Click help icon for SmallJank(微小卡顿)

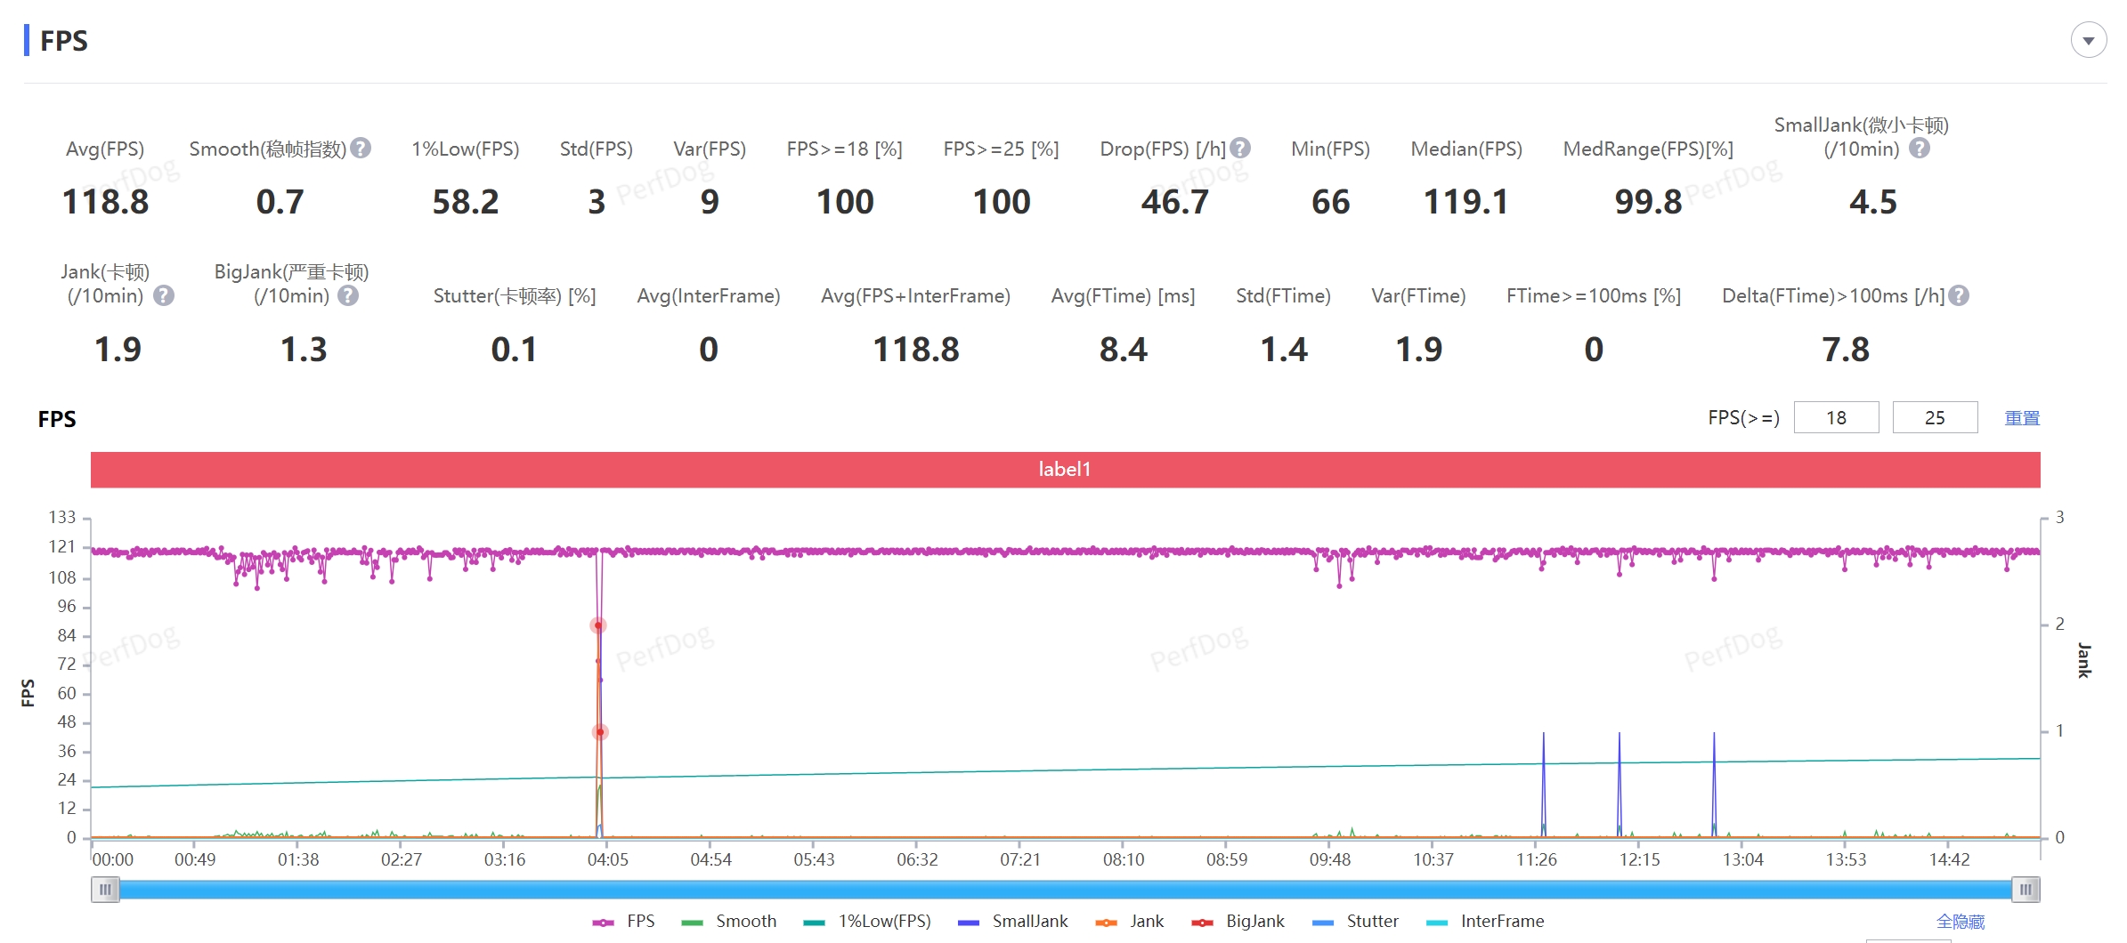pos(1920,149)
